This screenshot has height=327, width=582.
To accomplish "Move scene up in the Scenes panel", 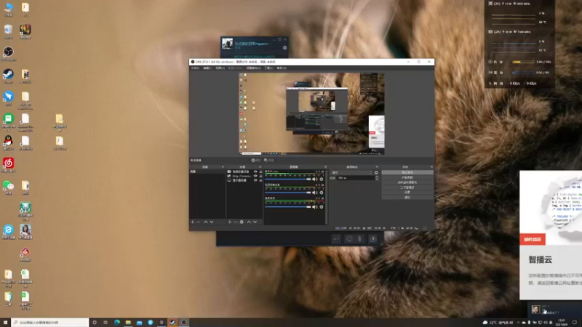I will click(206, 222).
